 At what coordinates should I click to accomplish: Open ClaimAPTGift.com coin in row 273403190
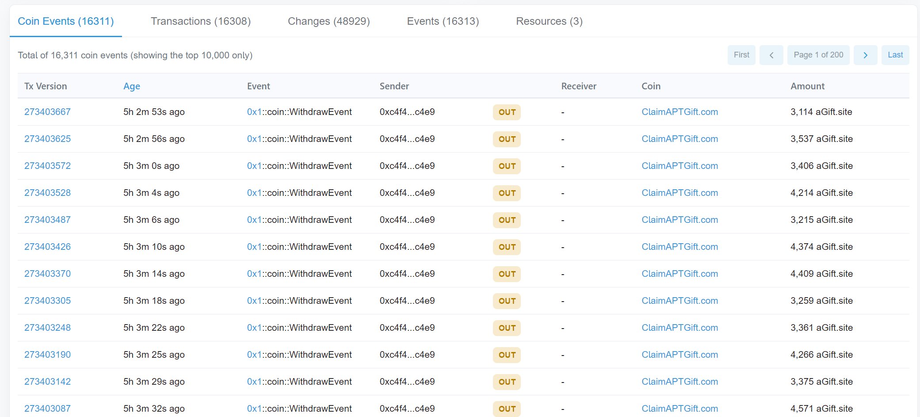click(680, 355)
